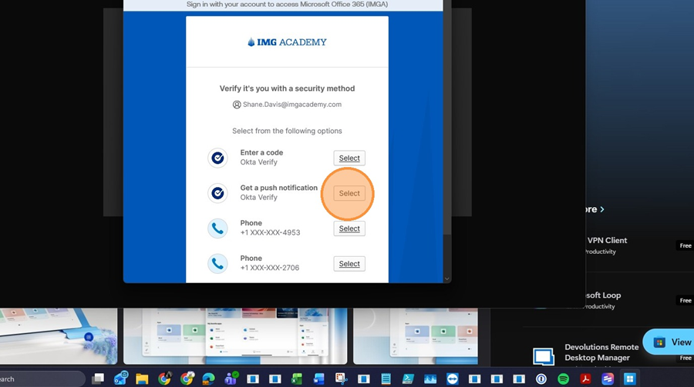The height and width of the screenshot is (387, 694).
Task: Select the Okta Verify push notification option
Action: click(x=349, y=193)
